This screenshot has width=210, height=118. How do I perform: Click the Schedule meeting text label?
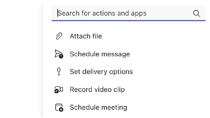pyautogui.click(x=98, y=108)
